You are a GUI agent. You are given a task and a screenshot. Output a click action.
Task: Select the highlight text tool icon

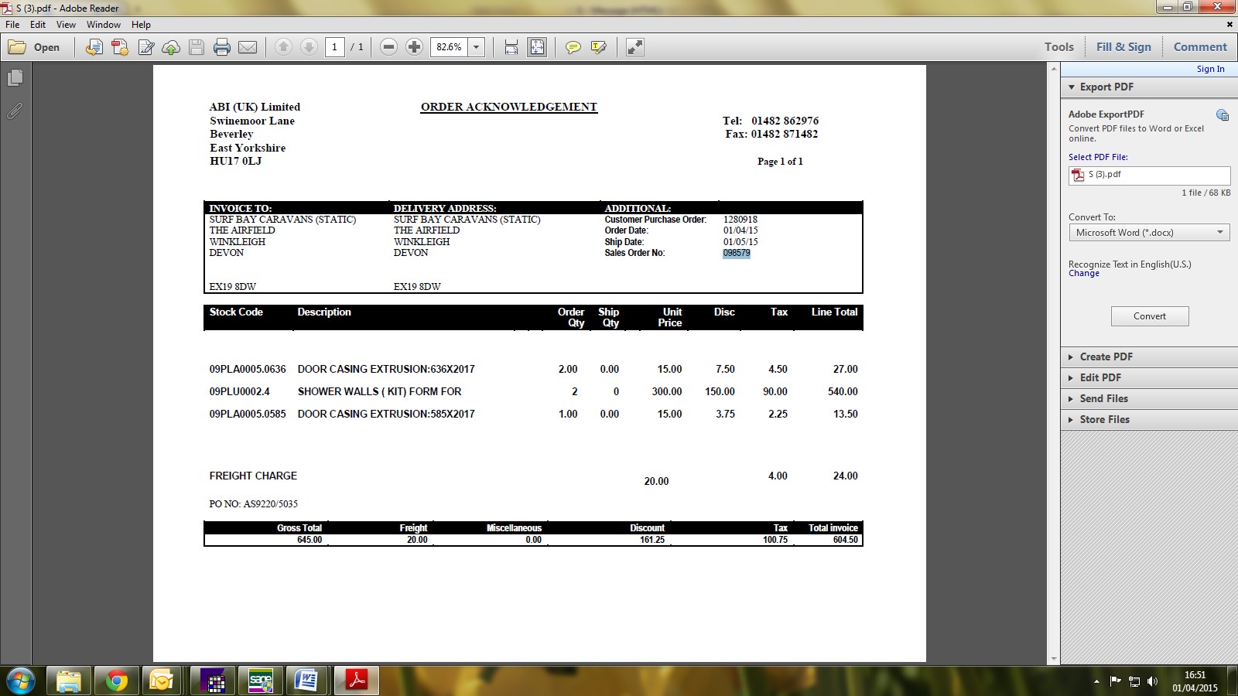598,47
